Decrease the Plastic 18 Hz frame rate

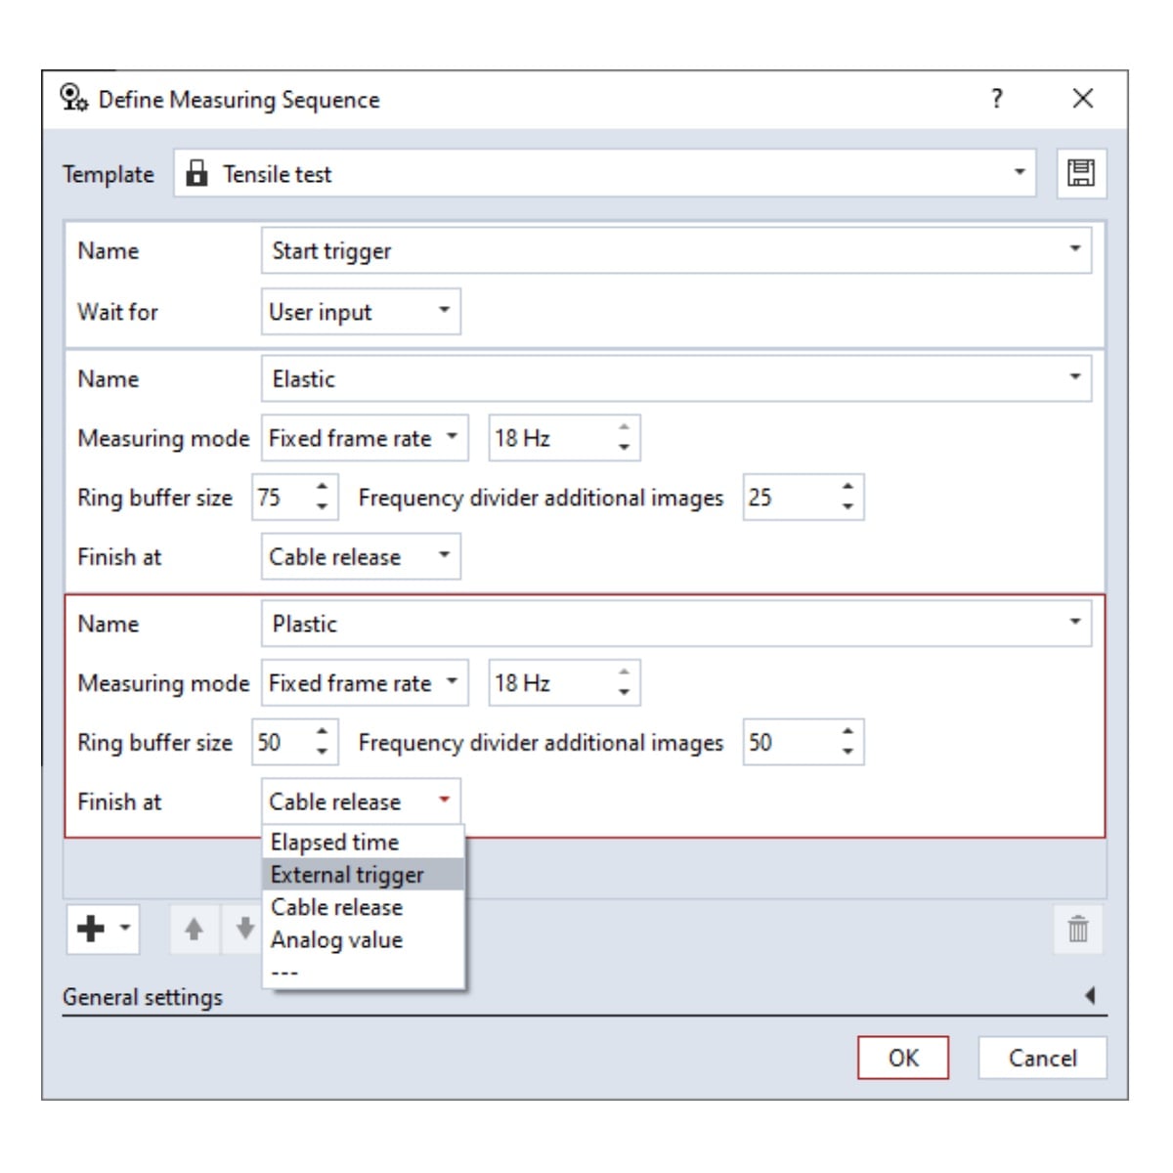tap(624, 693)
